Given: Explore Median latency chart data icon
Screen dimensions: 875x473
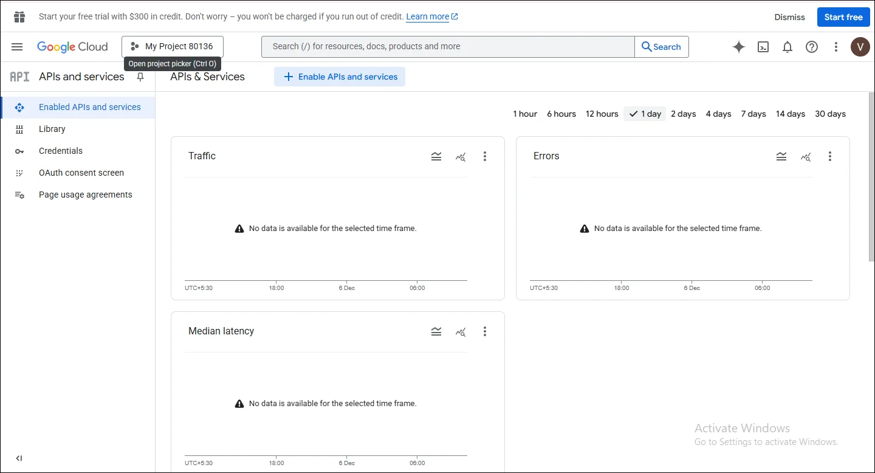Looking at the screenshot, I should tap(461, 332).
